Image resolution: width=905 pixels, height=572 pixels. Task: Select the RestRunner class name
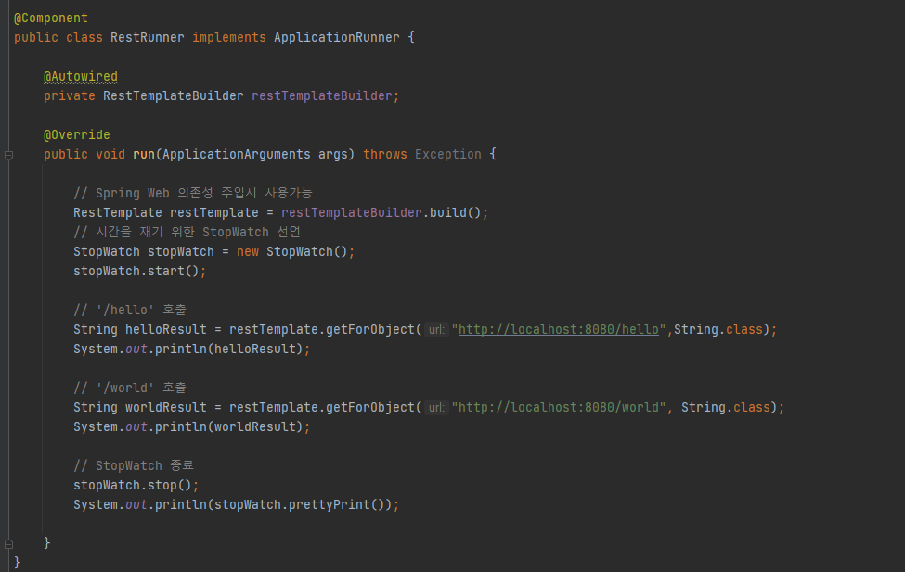coord(148,37)
